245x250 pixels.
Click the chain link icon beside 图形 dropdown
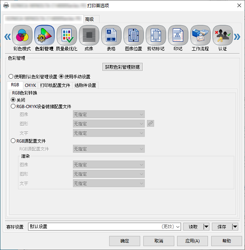[x=150, y=123]
